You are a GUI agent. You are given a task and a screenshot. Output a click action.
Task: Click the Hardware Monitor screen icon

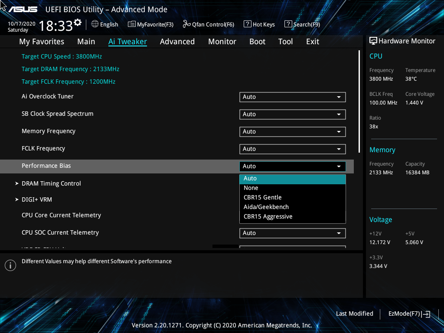[373, 41]
